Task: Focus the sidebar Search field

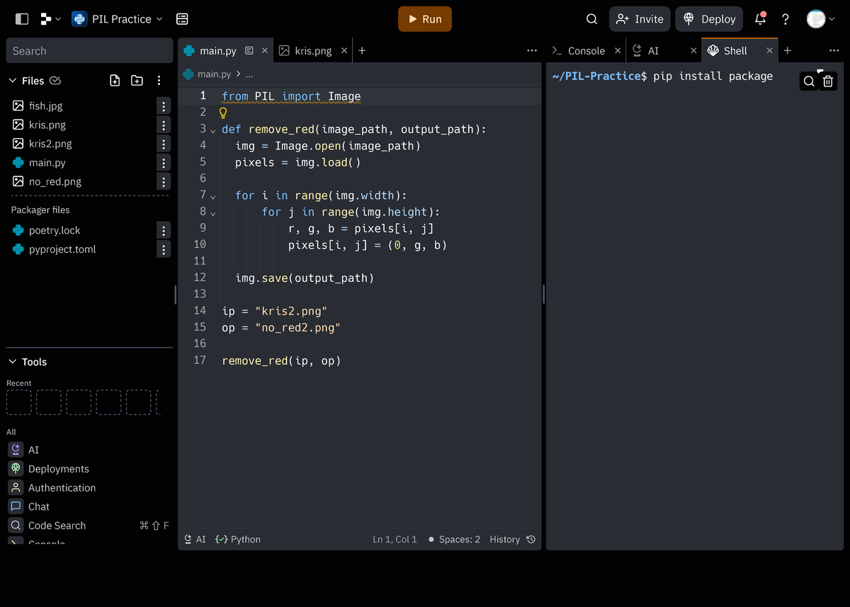Action: point(90,51)
